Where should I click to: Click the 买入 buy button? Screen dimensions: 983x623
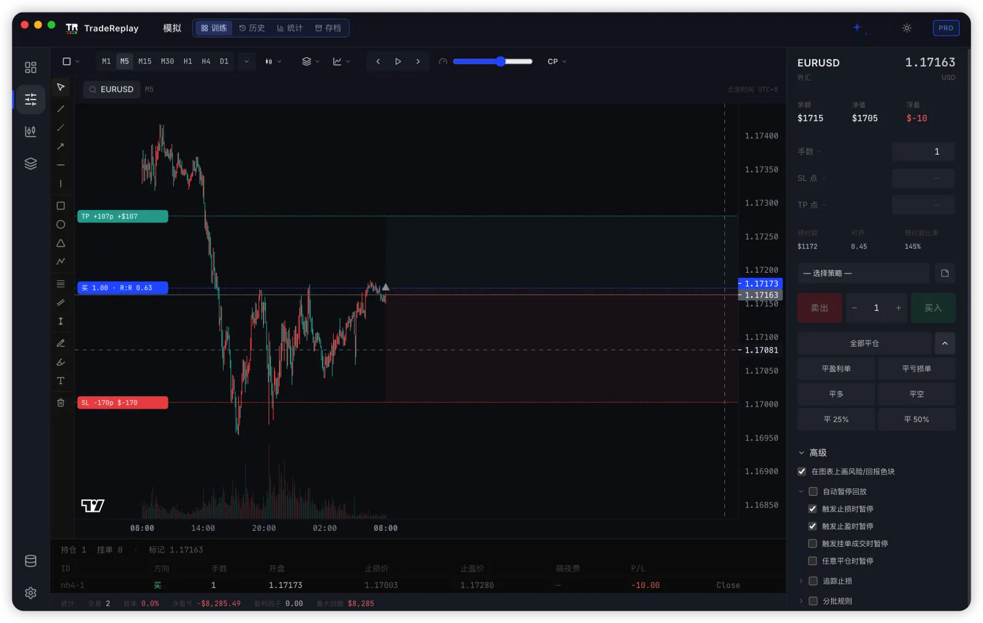[933, 308]
